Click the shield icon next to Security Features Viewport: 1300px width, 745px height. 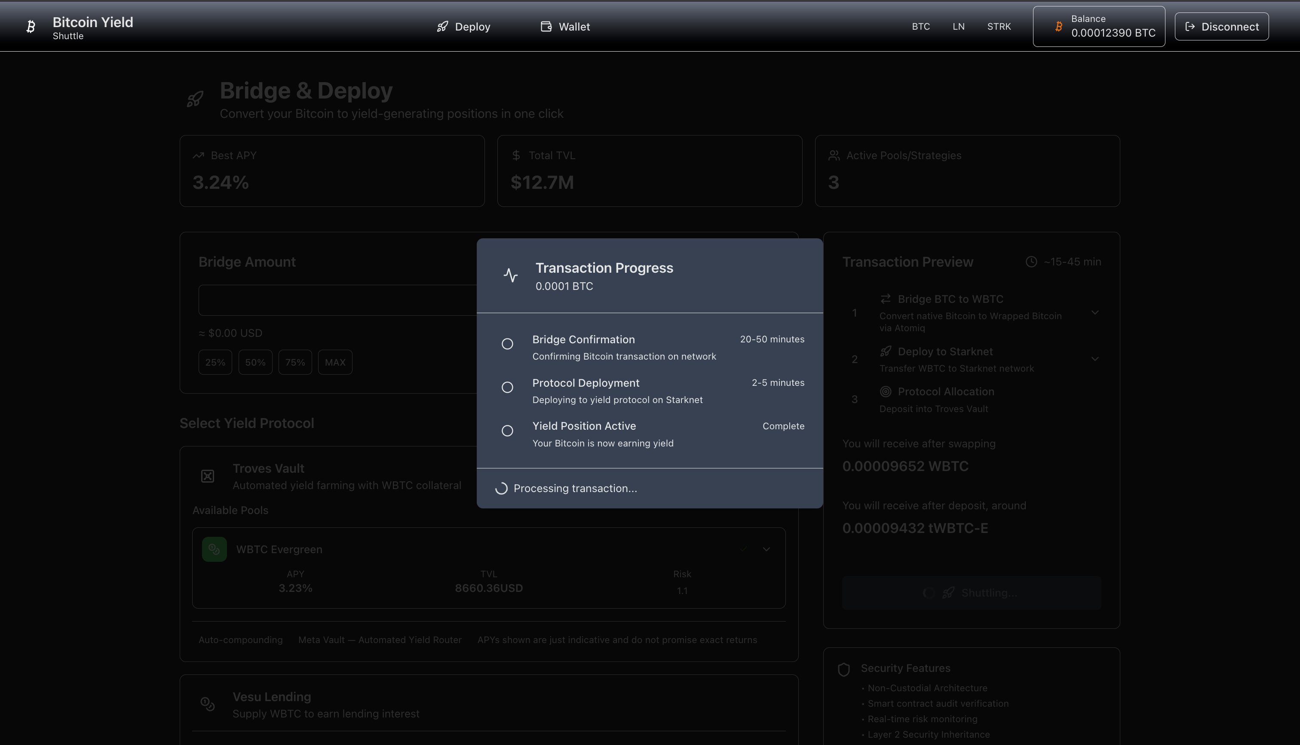point(844,669)
